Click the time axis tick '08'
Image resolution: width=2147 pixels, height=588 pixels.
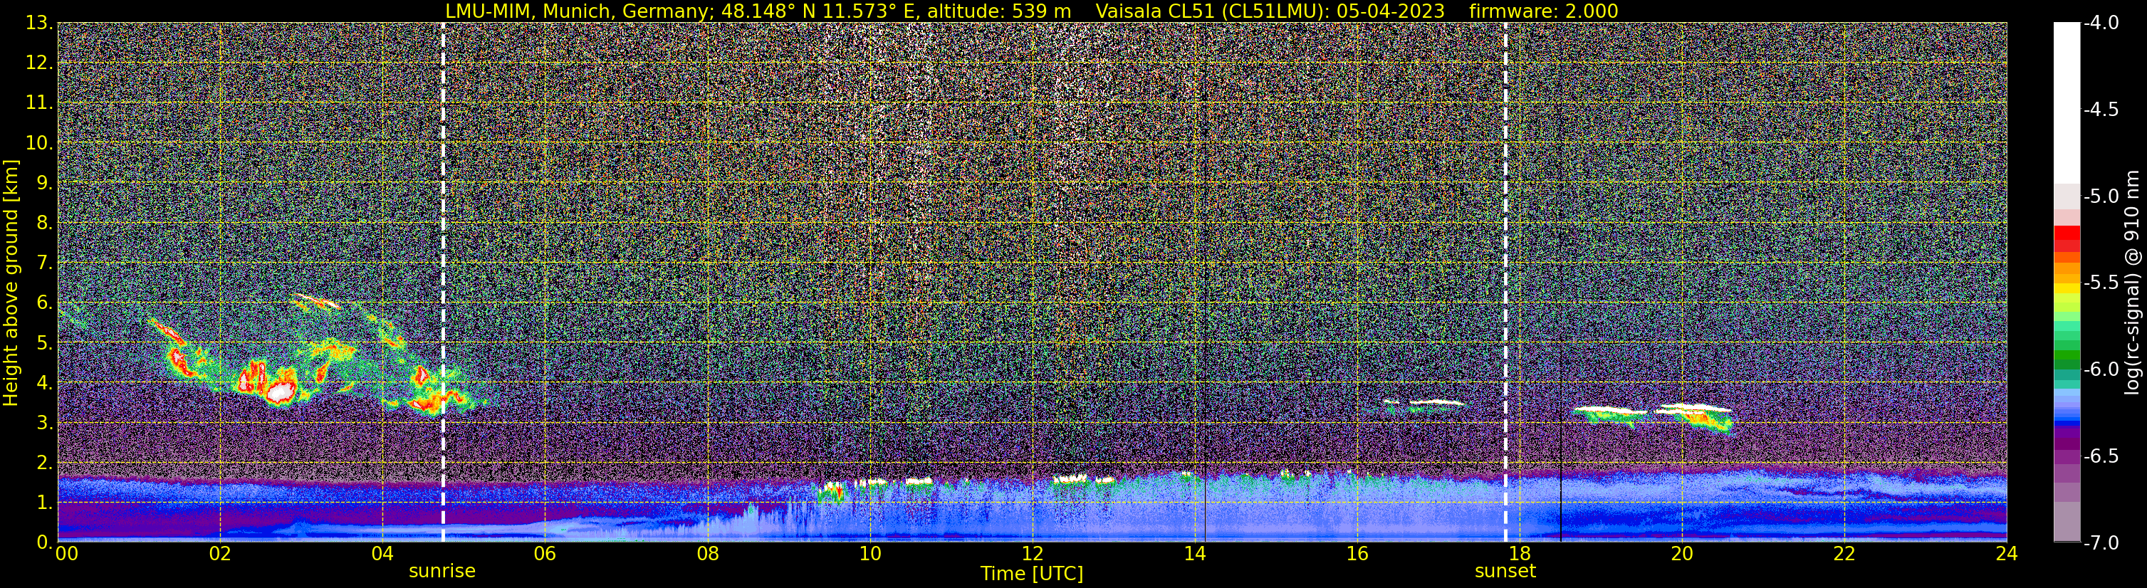point(707,555)
